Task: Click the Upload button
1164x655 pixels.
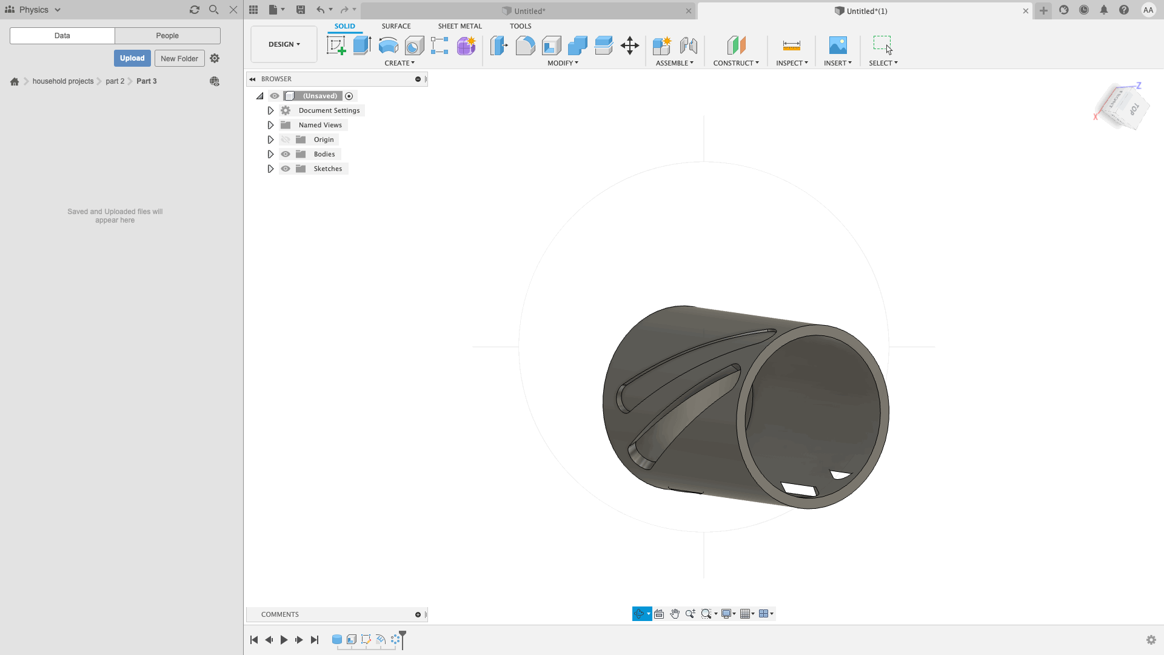Action: [x=132, y=58]
